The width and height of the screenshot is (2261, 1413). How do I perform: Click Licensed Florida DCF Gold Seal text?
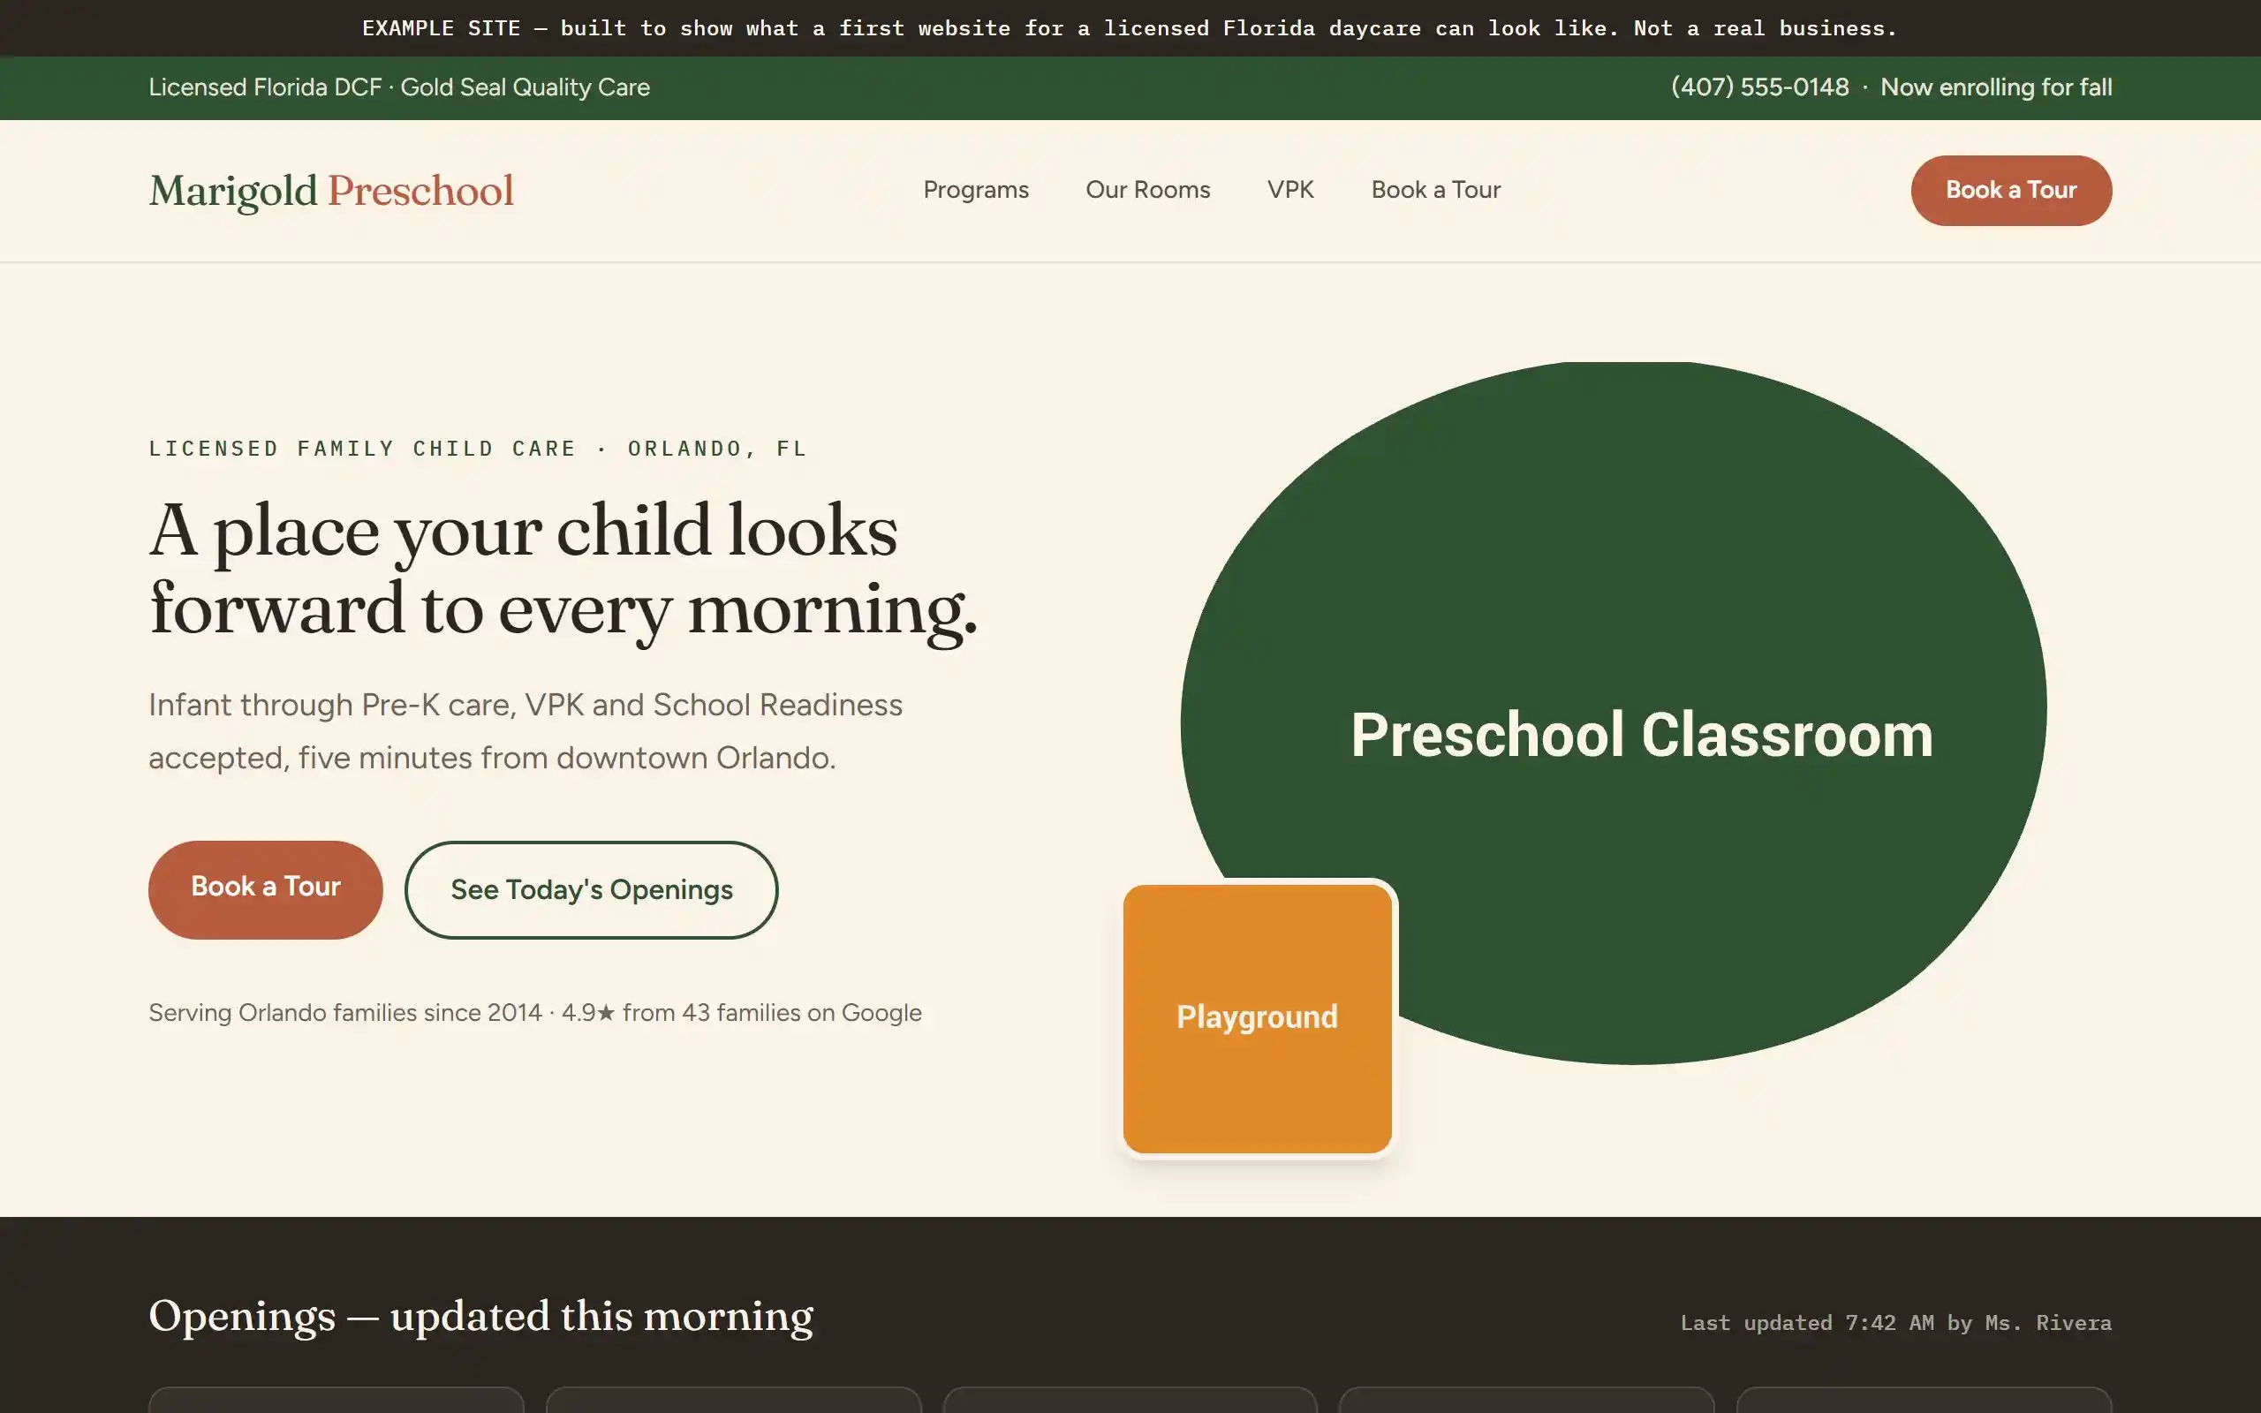click(x=399, y=87)
